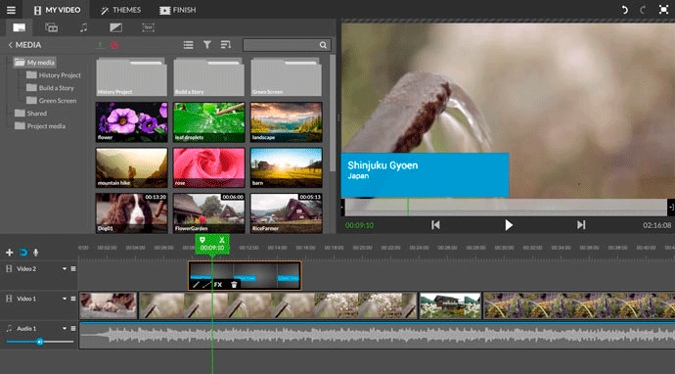The image size is (675, 374).
Task: Click the red record icon
Action: [114, 45]
